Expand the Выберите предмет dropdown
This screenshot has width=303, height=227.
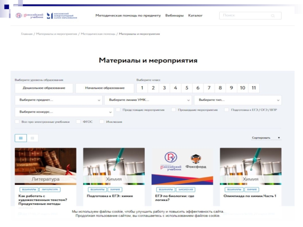pyautogui.click(x=59, y=100)
